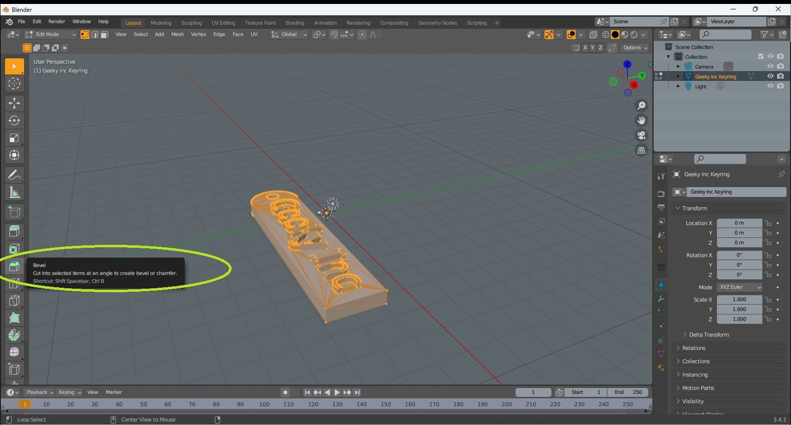Open the File menu
The width and height of the screenshot is (791, 425).
[x=21, y=22]
